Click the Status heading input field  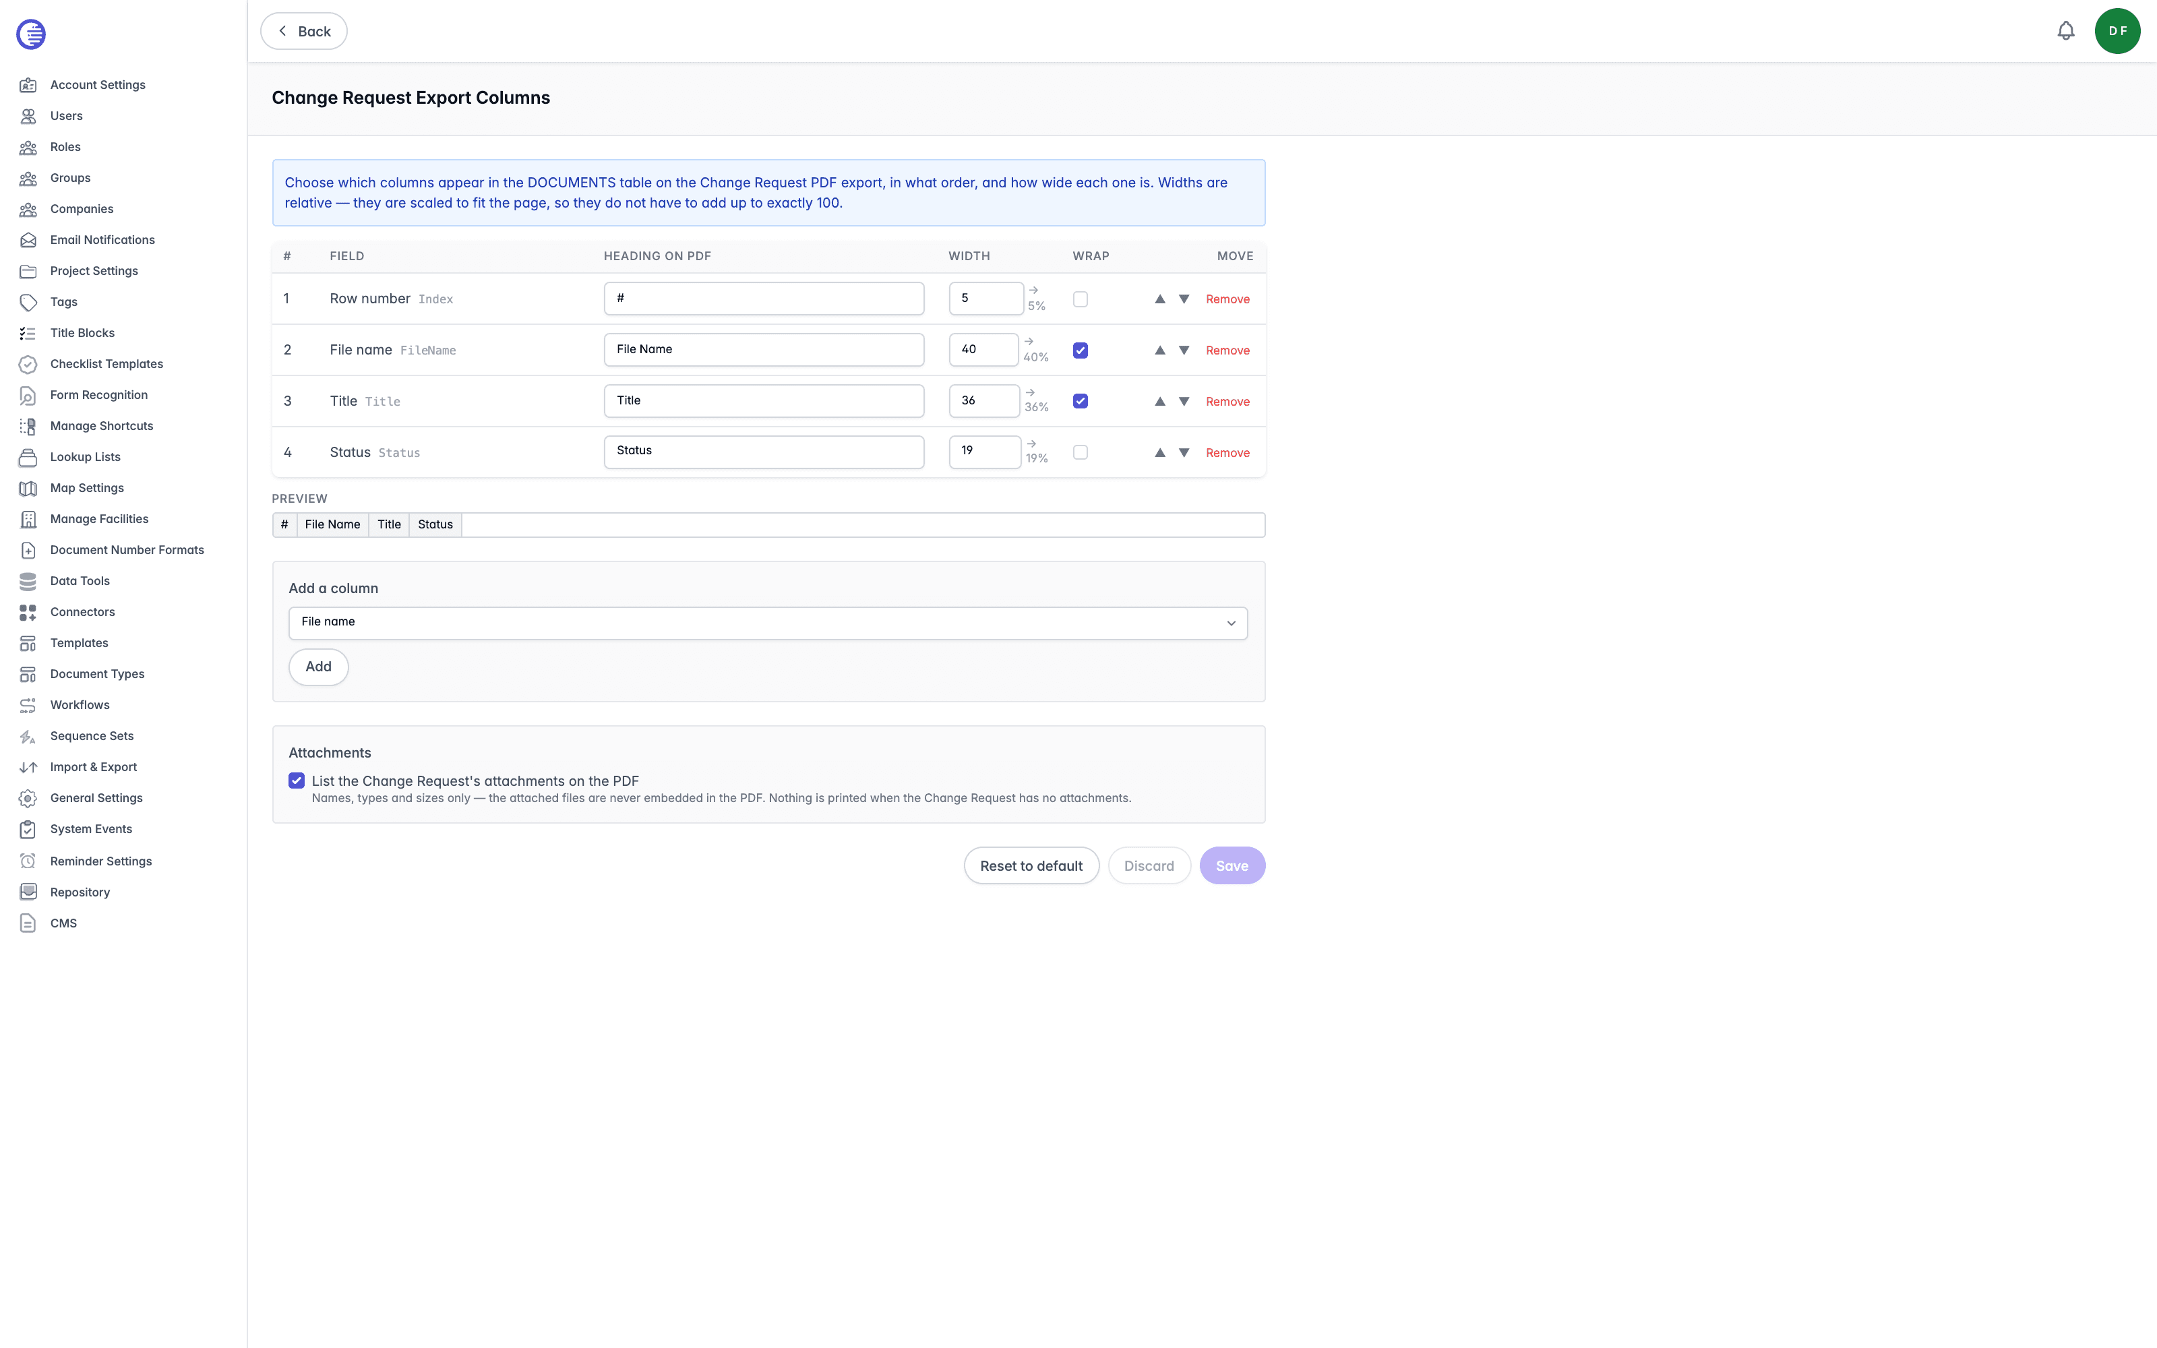[764, 452]
